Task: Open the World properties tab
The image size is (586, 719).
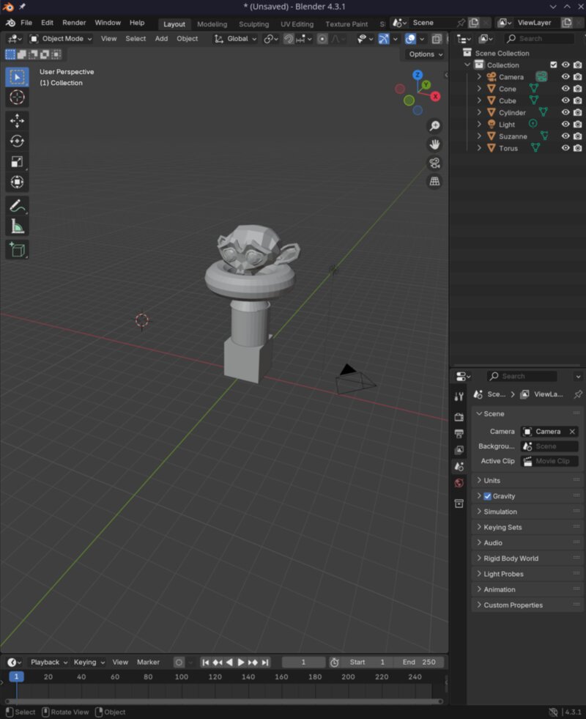Action: coord(459,483)
